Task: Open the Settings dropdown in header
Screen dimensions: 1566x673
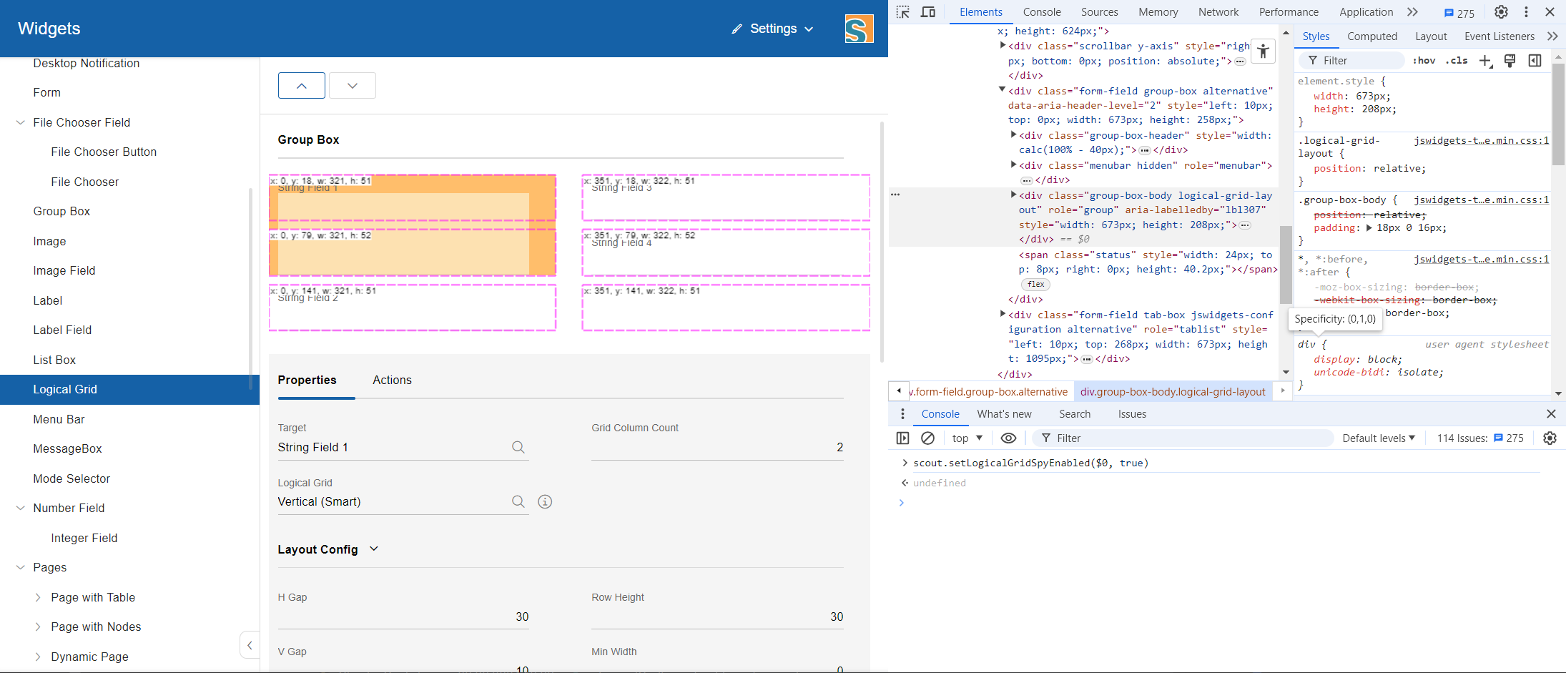Action: tap(773, 29)
